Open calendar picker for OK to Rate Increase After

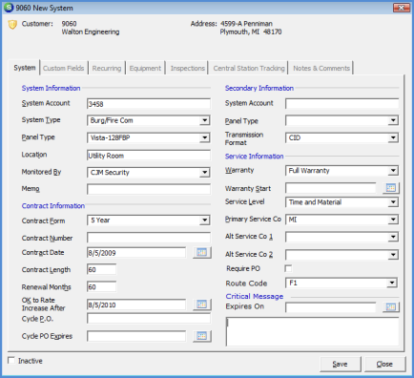tap(202, 304)
